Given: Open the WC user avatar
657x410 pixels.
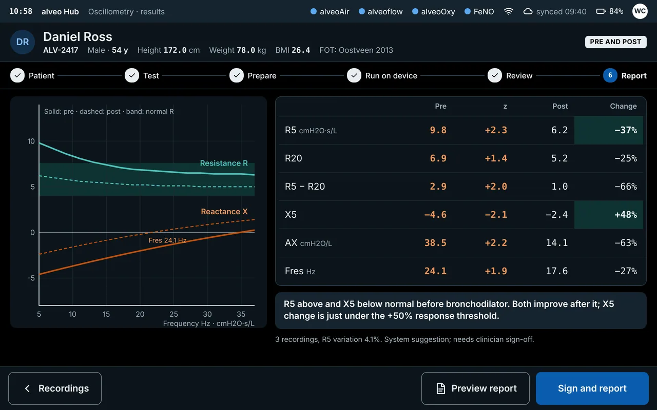Looking at the screenshot, I should (x=640, y=11).
